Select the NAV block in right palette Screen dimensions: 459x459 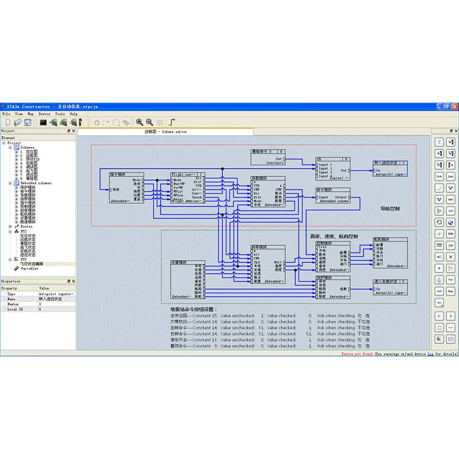(x=450, y=199)
